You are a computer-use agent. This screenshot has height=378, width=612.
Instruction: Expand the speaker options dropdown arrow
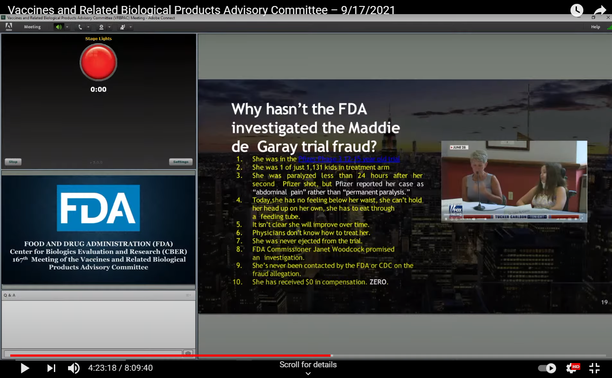coord(67,27)
